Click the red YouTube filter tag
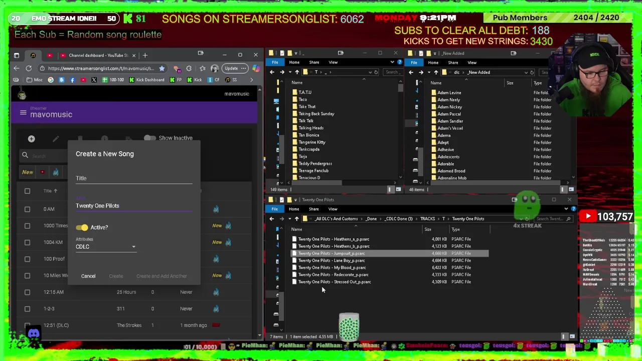642x361 pixels. [x=42, y=172]
